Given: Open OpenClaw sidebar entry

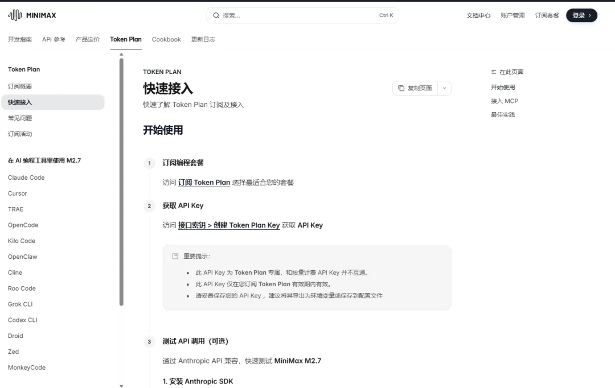Looking at the screenshot, I should click(22, 257).
